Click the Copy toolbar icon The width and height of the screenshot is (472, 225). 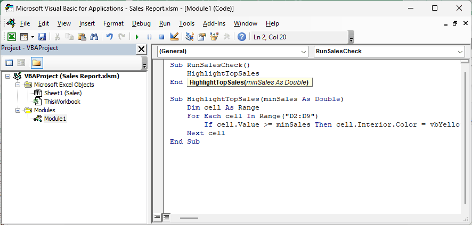point(70,37)
